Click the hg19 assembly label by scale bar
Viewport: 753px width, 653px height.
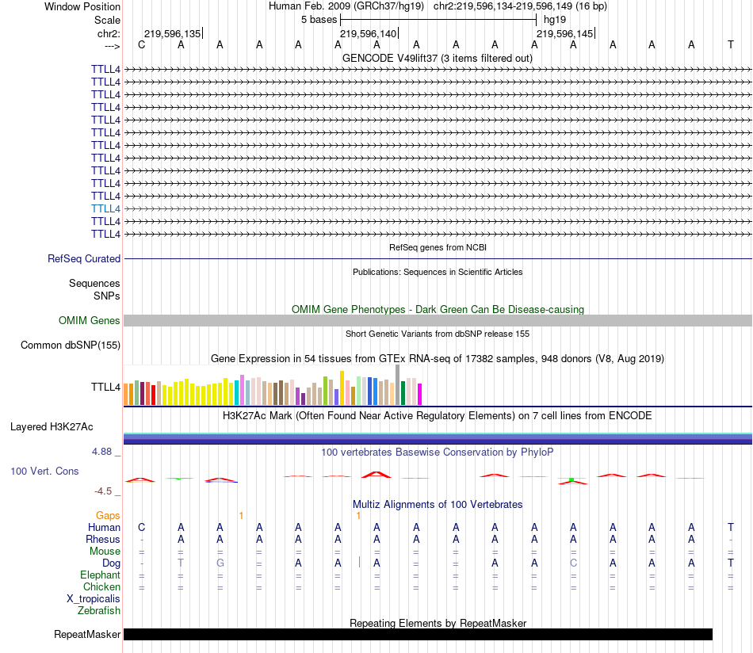(x=555, y=20)
